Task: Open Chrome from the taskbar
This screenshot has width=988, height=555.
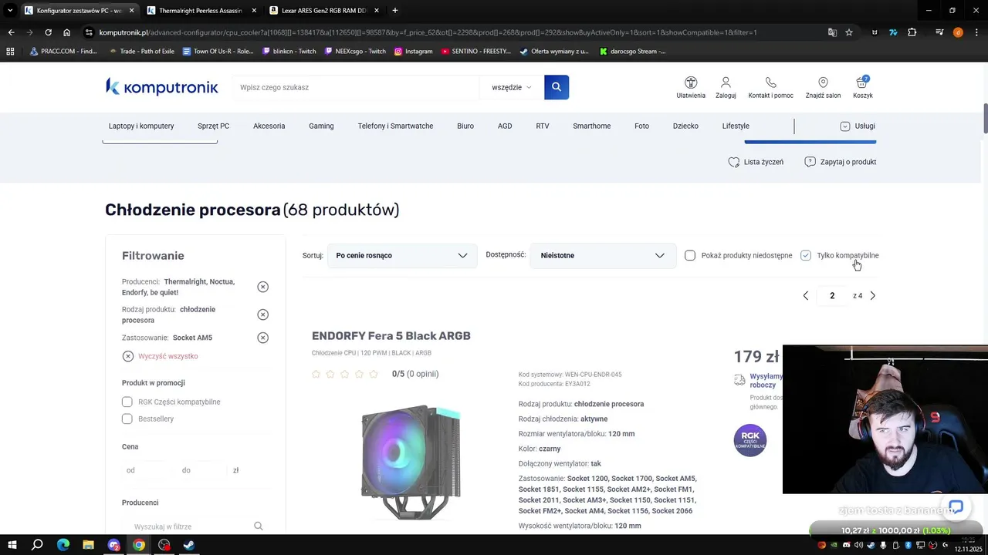Action: pyautogui.click(x=139, y=545)
